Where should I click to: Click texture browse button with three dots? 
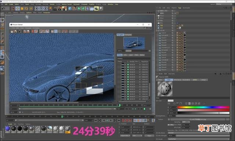[228, 119]
